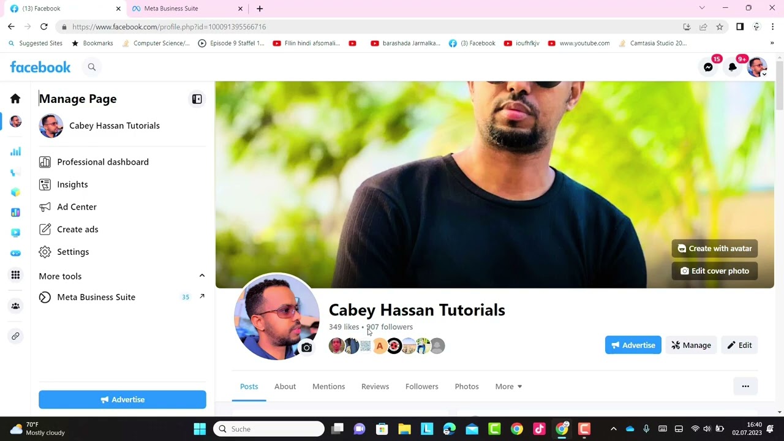Click Create with avatar button
Screen dimensions: 784x441
pos(714,249)
